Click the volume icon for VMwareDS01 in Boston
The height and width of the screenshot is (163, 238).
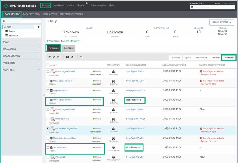coord(51,148)
